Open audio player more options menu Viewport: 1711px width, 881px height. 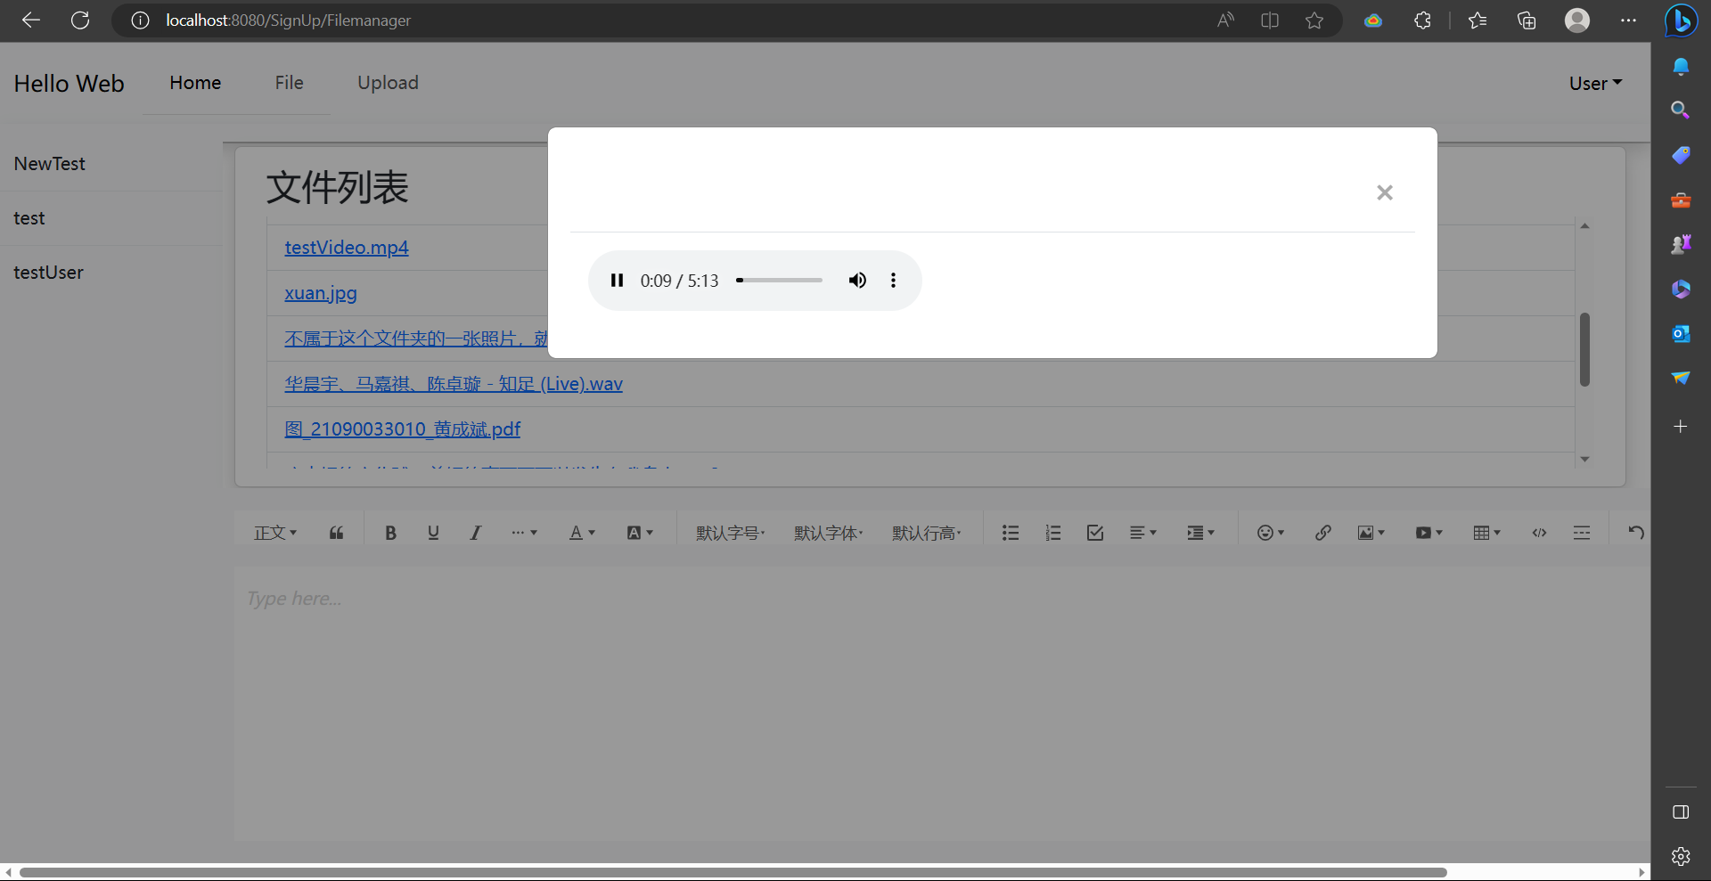pos(893,281)
